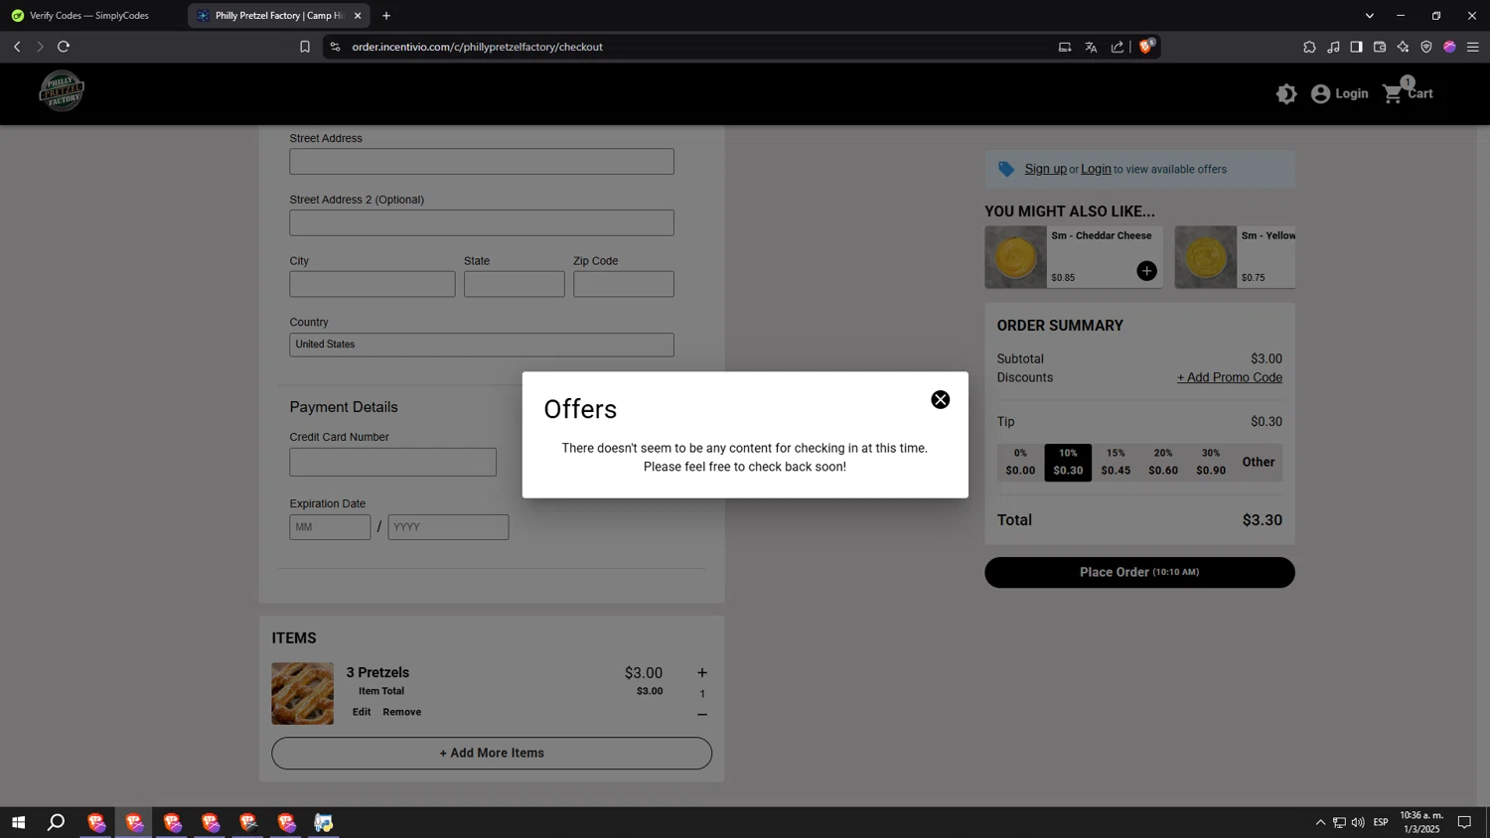Focus the City field

pyautogui.click(x=372, y=284)
